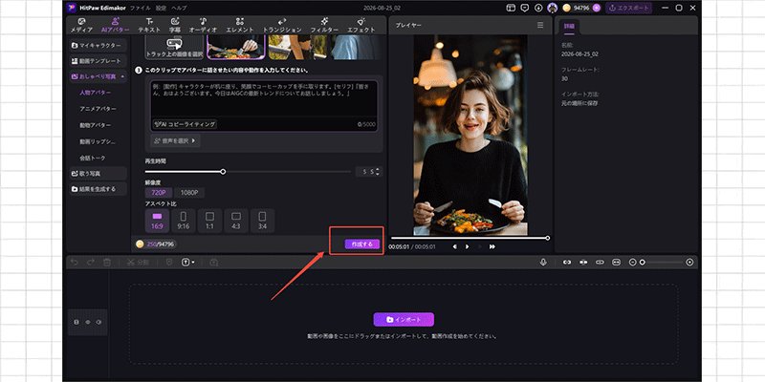Select 720P resolution
Viewport: 765px width, 382px height.
pos(159,193)
